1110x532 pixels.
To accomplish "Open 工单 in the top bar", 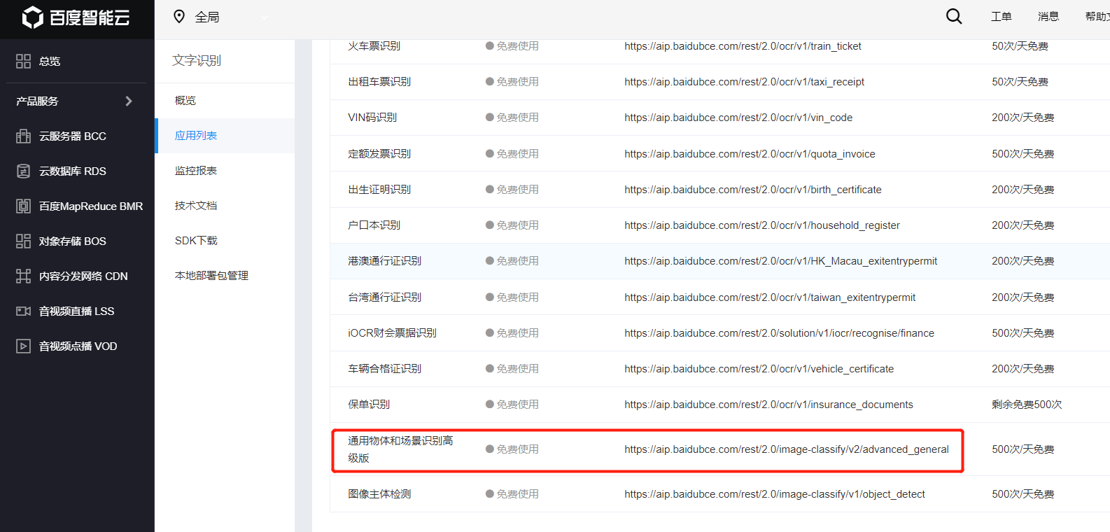I will [1002, 16].
